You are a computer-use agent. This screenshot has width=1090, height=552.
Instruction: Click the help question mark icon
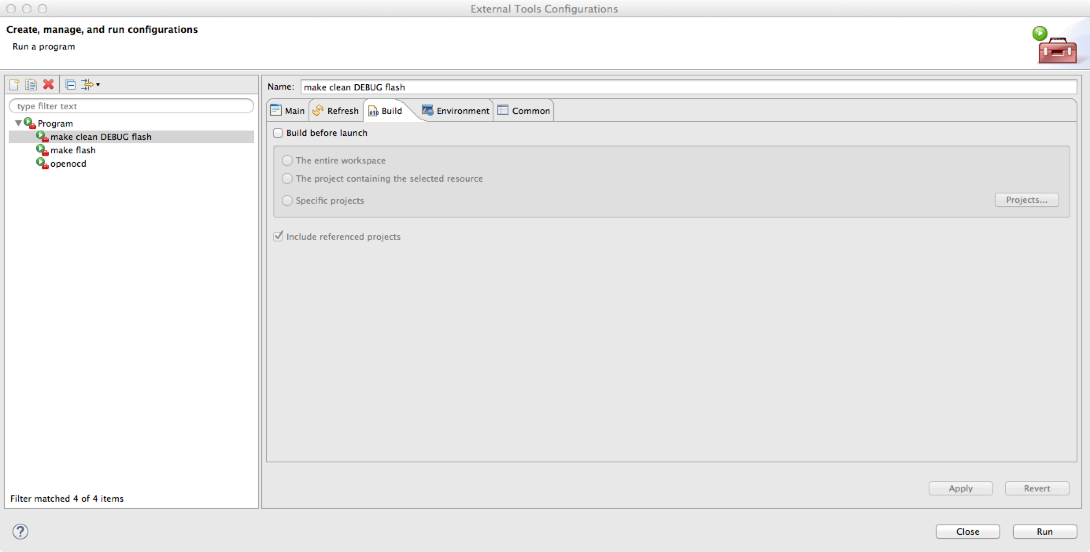20,531
